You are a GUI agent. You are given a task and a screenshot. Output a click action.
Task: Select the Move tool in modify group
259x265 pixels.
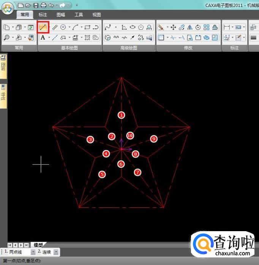(173, 27)
